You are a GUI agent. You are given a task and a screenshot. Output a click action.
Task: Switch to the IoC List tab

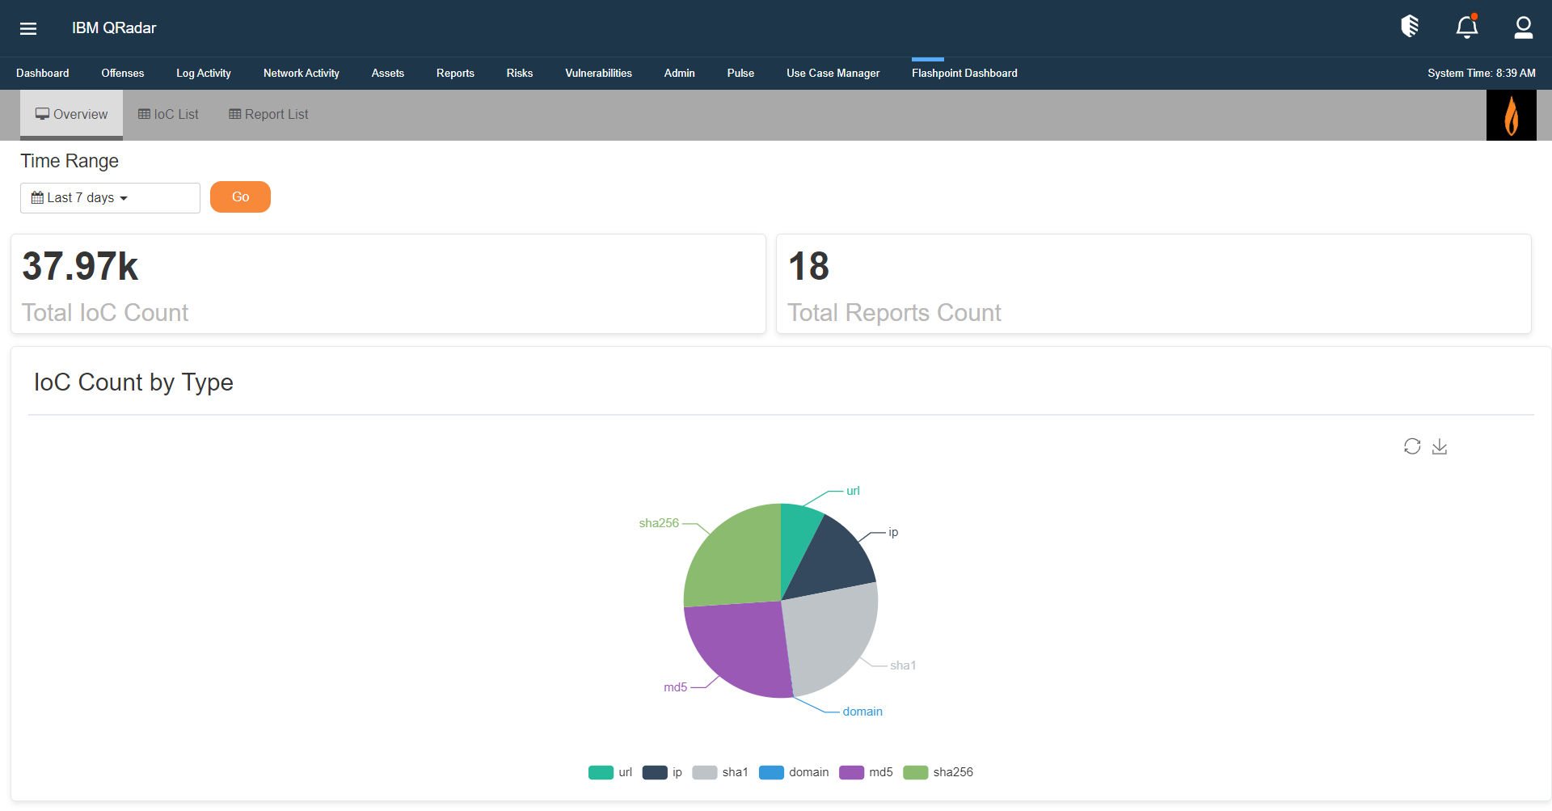click(168, 114)
